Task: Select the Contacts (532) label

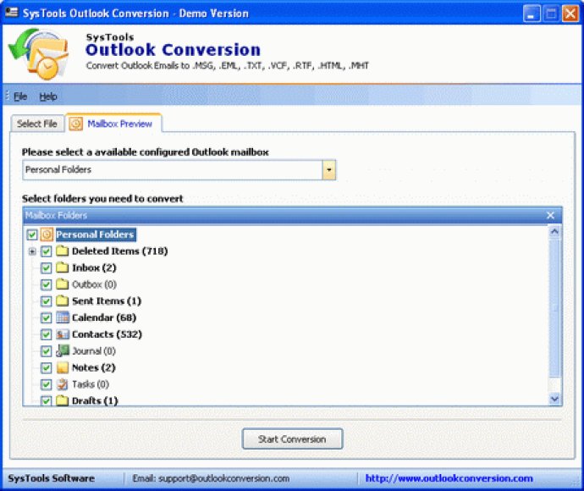Action: (107, 334)
